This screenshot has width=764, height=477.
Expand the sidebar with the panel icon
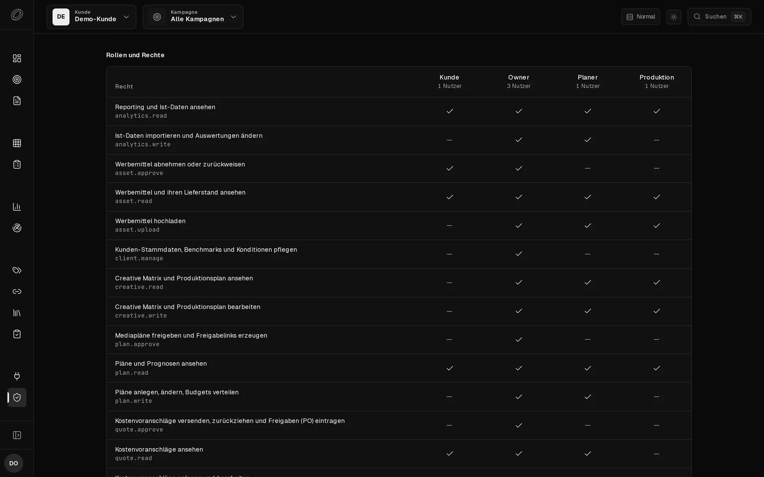(17, 435)
